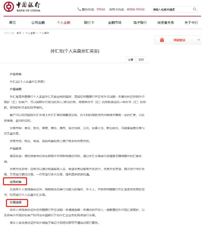Click the 提高收益 paragraph text
The width and height of the screenshot is (202, 227).
(x=73, y=159)
